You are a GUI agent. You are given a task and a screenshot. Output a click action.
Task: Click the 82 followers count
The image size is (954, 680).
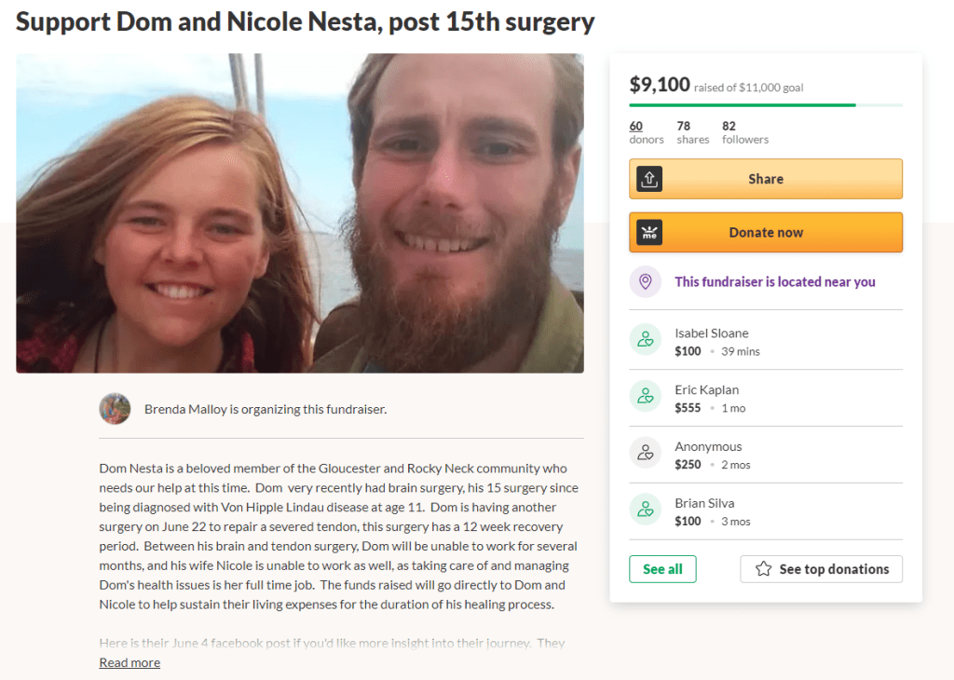[x=744, y=132]
